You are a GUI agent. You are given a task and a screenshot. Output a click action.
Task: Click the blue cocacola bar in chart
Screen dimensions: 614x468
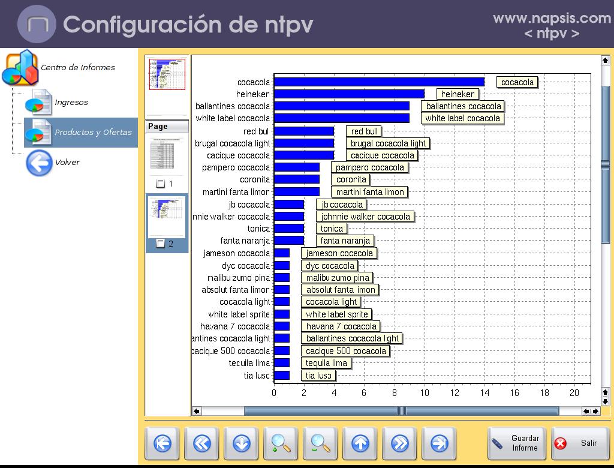pos(379,82)
